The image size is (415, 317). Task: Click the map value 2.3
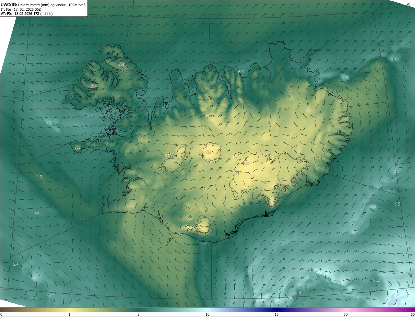tap(131, 205)
